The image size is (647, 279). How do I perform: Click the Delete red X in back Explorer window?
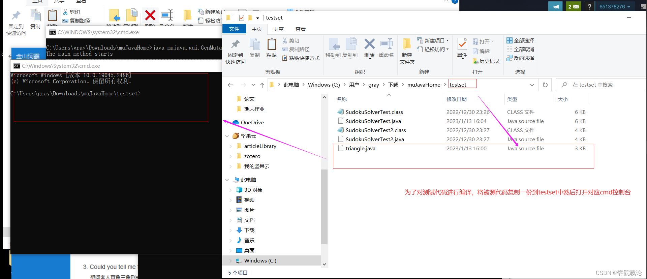click(150, 15)
